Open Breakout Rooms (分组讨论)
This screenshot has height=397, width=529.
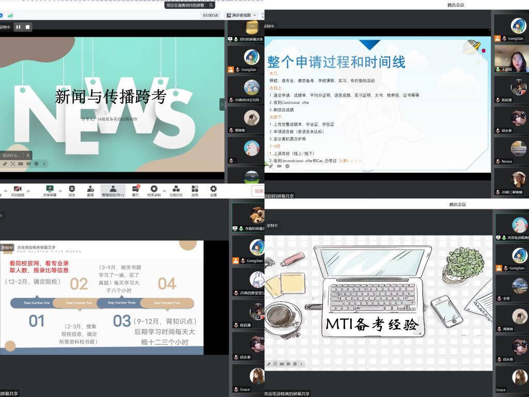[x=176, y=190]
